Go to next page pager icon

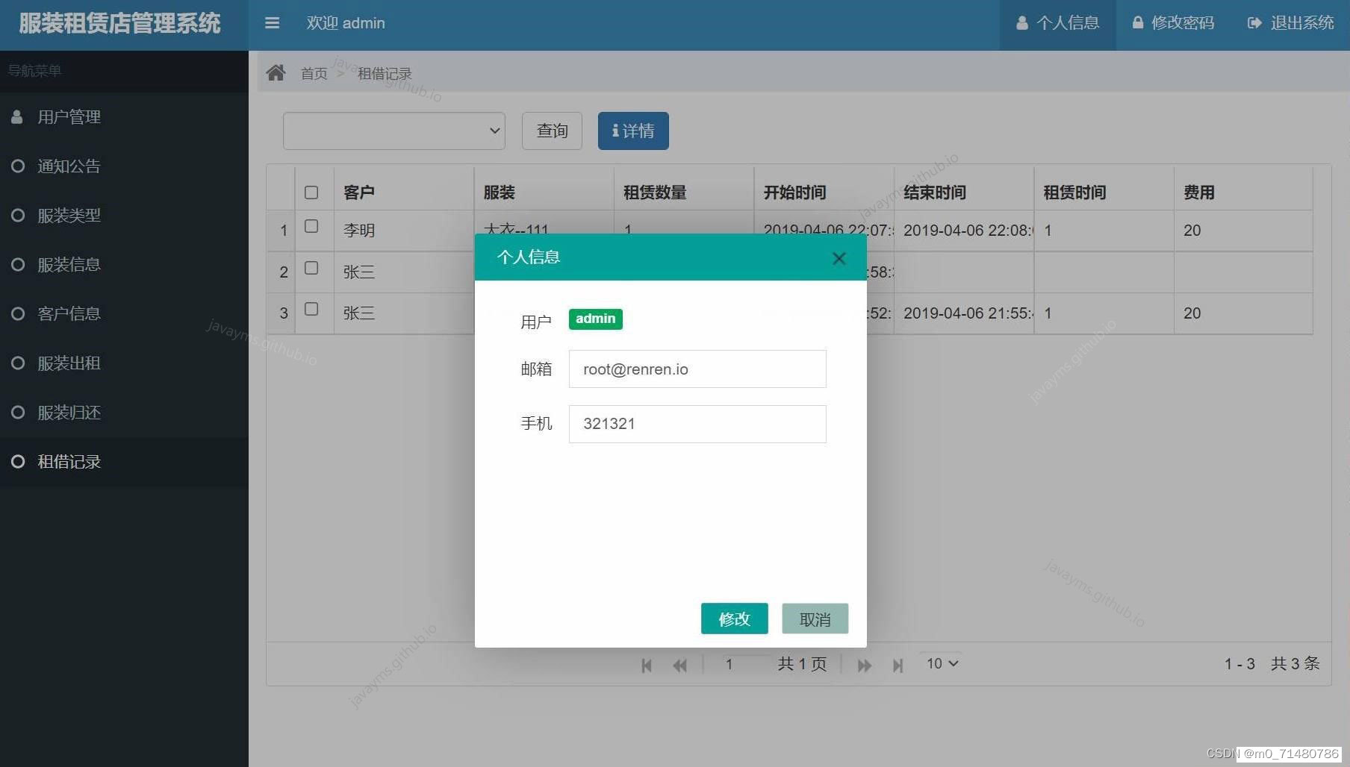(x=865, y=665)
